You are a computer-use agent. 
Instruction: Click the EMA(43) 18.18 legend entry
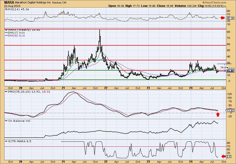(x=17, y=35)
